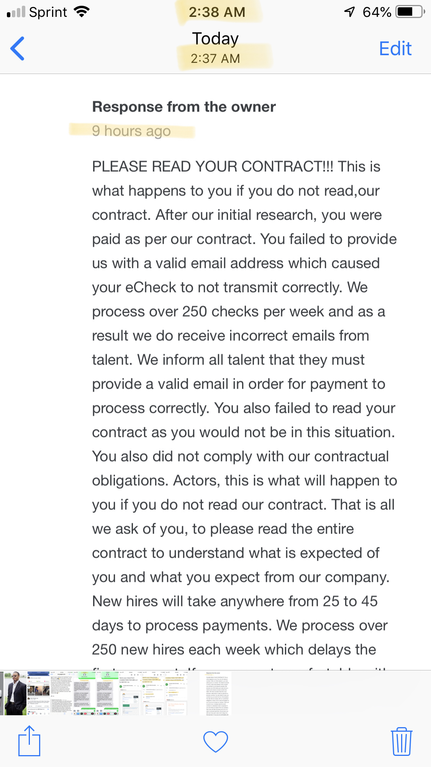Viewport: 431px width, 767px height.
Task: Tap the location arrow status icon
Action: pos(349,12)
